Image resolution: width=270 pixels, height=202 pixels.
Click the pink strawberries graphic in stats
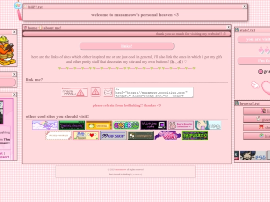tap(264, 50)
